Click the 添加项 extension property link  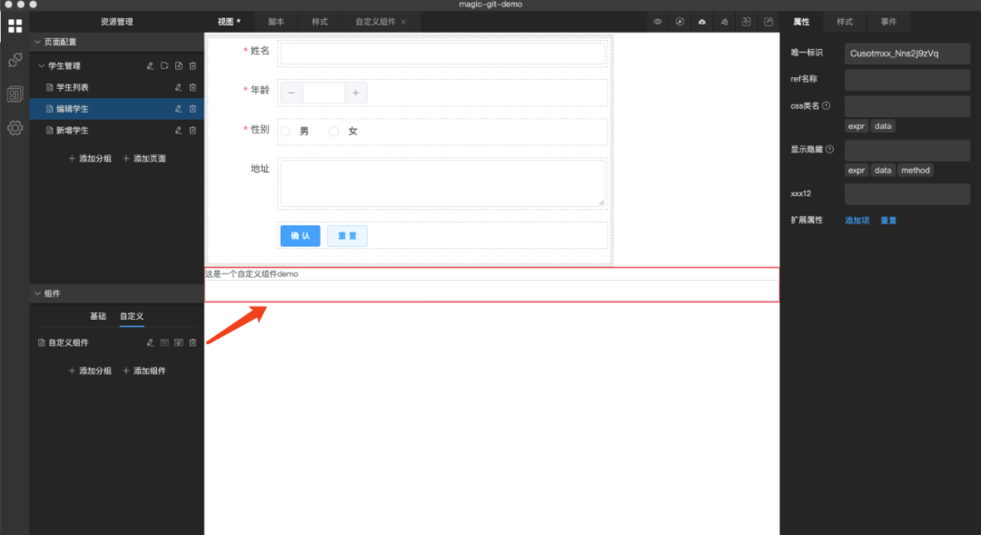pyautogui.click(x=857, y=221)
